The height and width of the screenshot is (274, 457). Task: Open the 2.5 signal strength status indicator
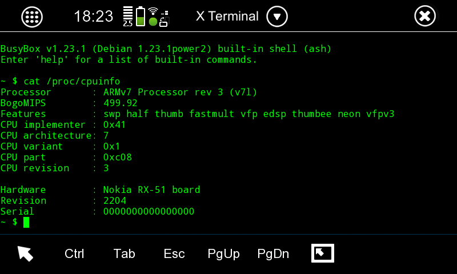click(x=127, y=17)
